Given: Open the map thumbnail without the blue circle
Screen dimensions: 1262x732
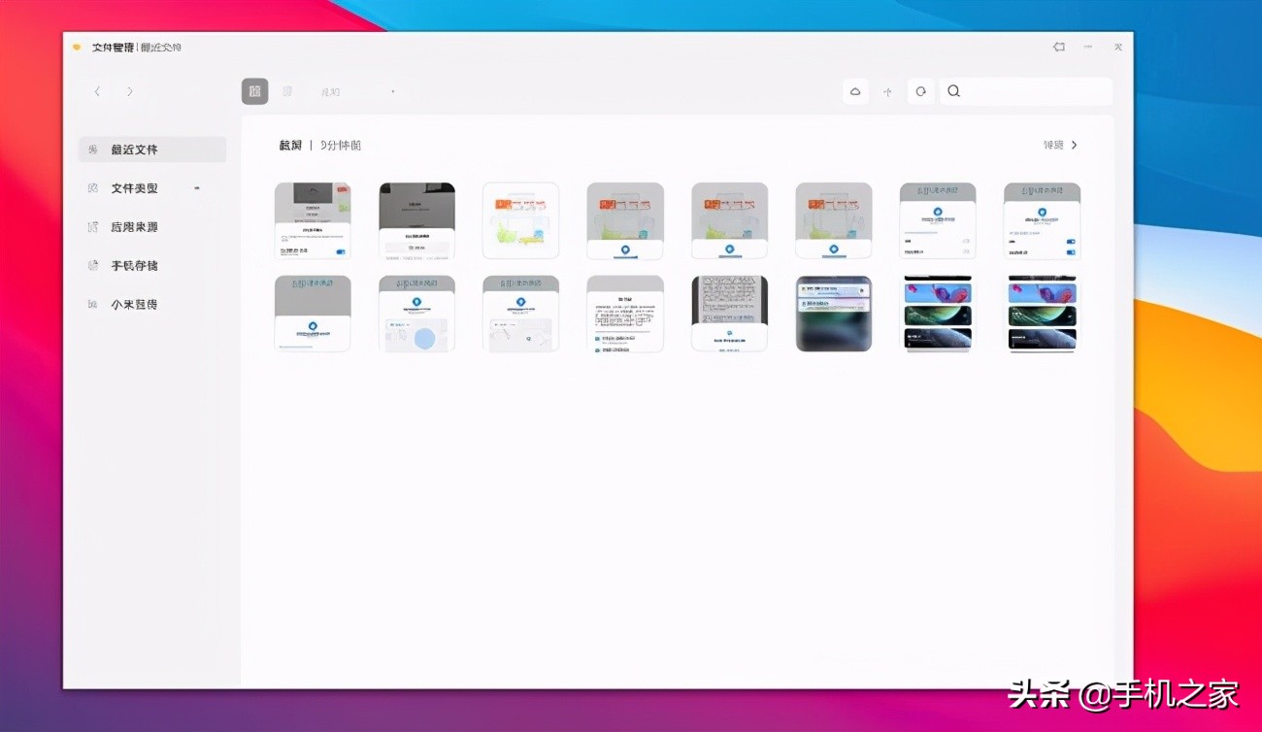Looking at the screenshot, I should tap(521, 314).
